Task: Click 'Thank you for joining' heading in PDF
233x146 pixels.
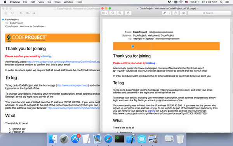Action: [x=132, y=56]
